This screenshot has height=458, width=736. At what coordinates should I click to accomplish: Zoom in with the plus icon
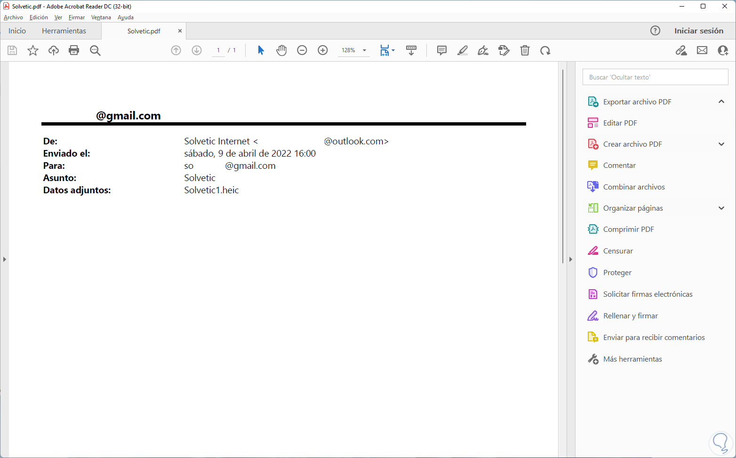(323, 50)
